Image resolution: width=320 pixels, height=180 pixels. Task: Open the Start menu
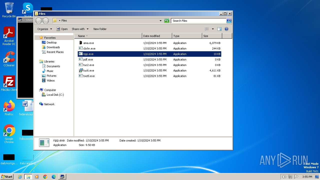[7, 176]
